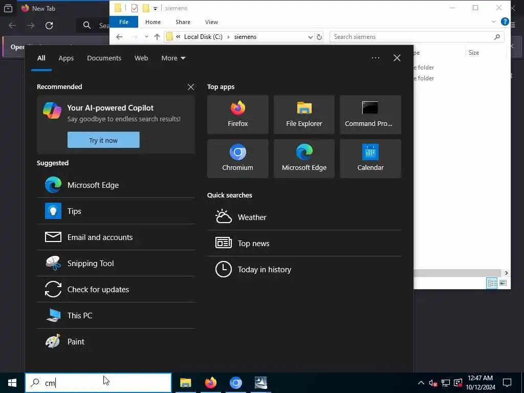524x393 pixels.
Task: Open File Explorer in the taskbar
Action: tap(185, 383)
